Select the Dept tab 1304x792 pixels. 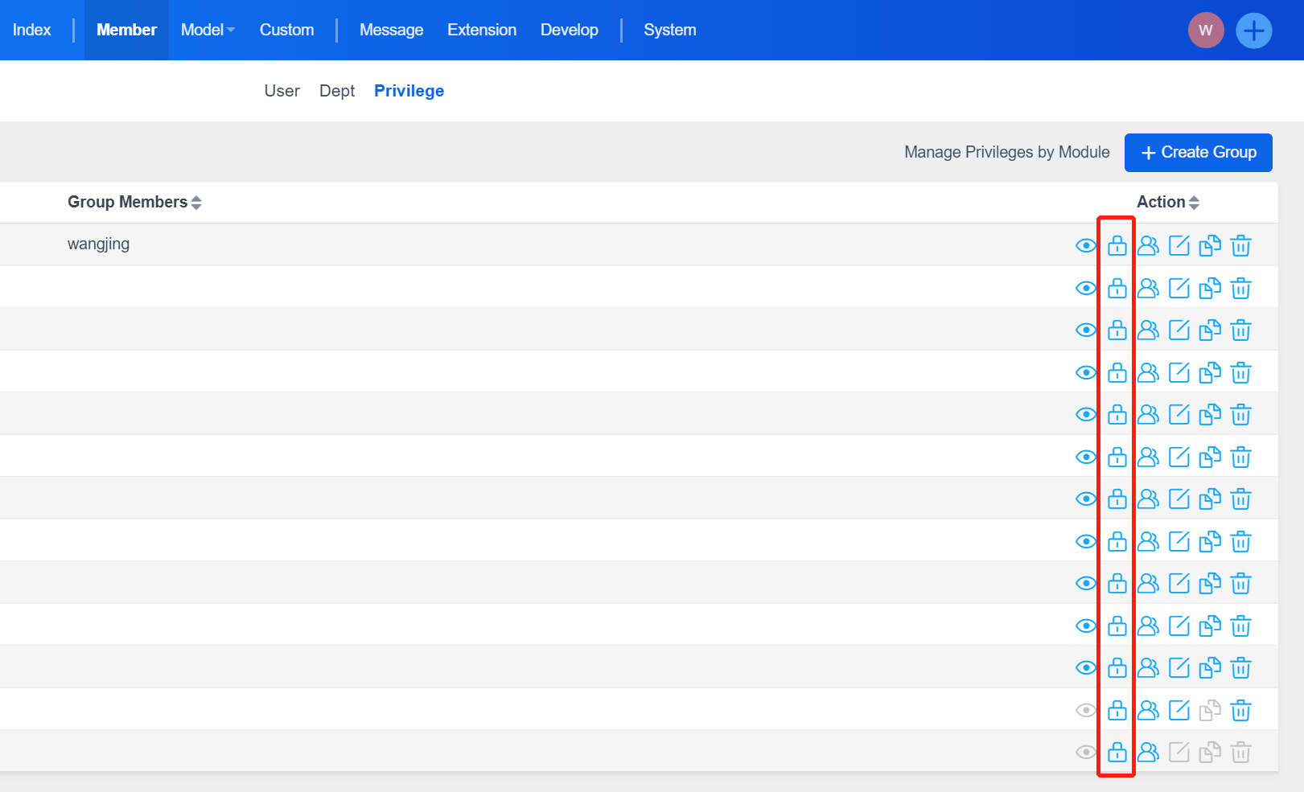pyautogui.click(x=336, y=91)
